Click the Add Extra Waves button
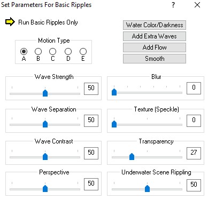Screen dimensions: 208x200 tap(155, 36)
